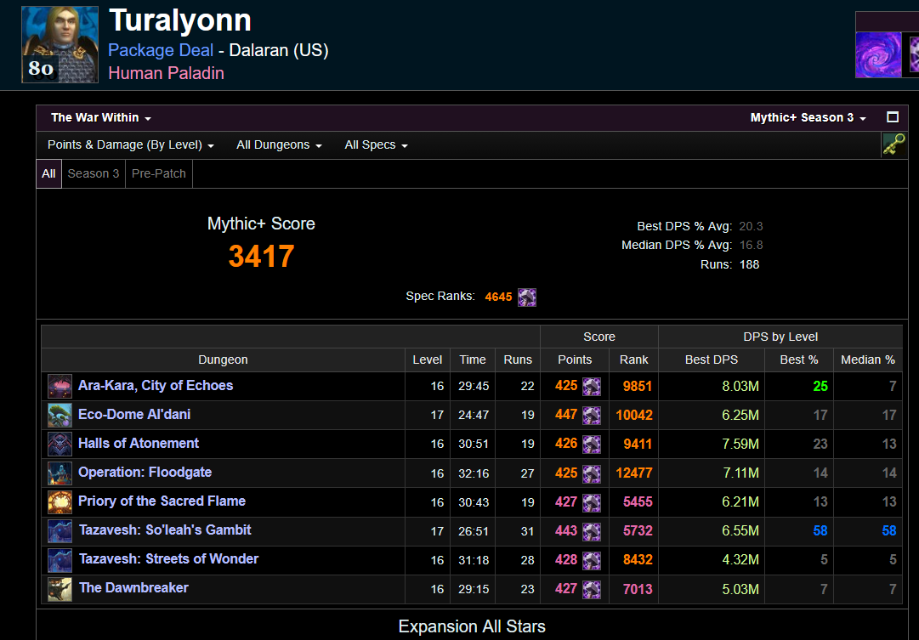The height and width of the screenshot is (640, 919).
Task: Click 8.03M best DPS for Ara-Kara
Action: pos(740,386)
